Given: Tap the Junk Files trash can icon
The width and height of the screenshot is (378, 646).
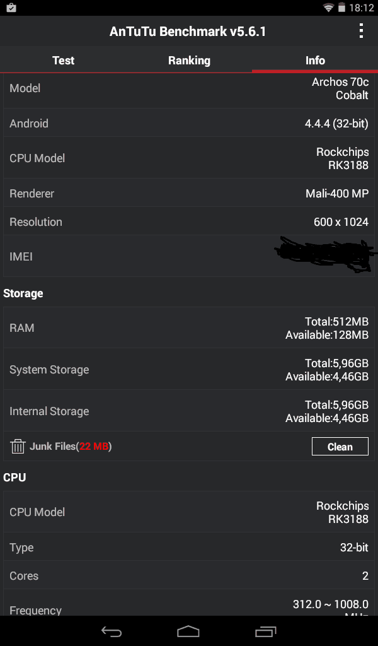Looking at the screenshot, I should point(18,447).
